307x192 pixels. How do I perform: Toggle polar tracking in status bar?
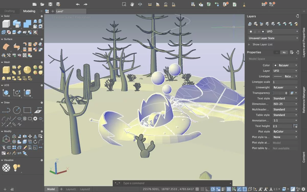point(213,189)
